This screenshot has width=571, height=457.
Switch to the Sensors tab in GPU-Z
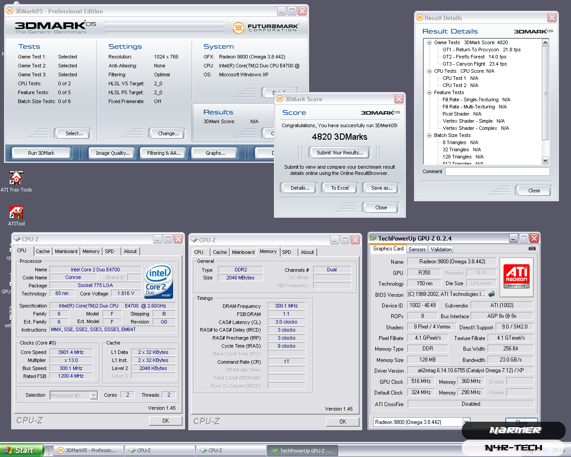(417, 249)
